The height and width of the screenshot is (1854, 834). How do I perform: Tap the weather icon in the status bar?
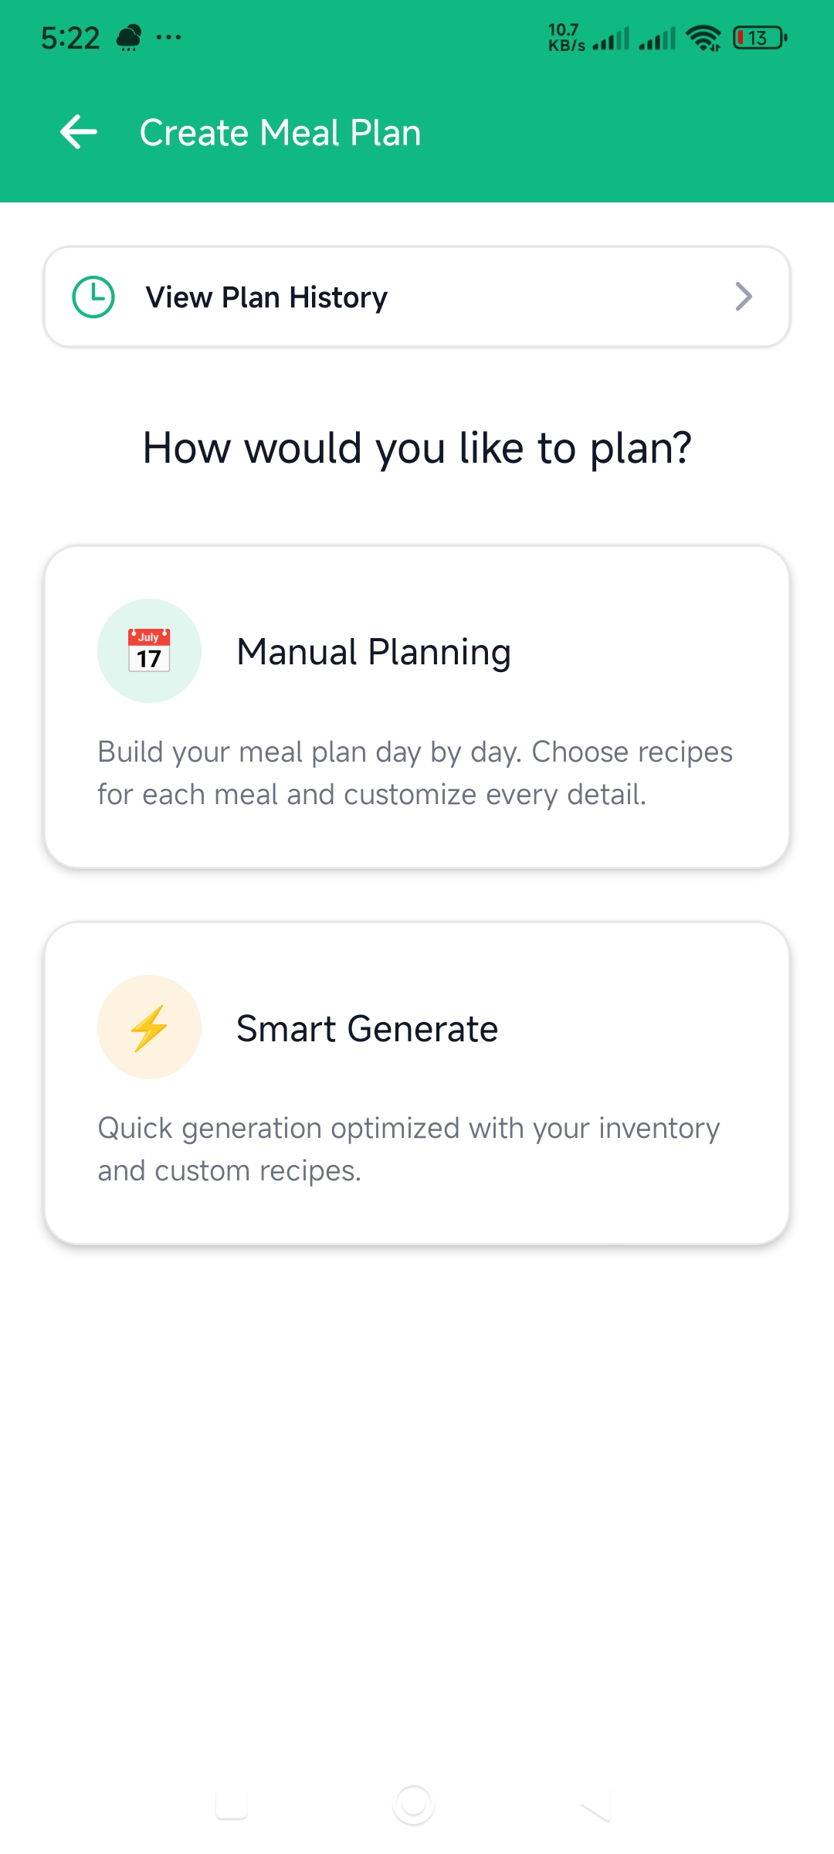128,36
